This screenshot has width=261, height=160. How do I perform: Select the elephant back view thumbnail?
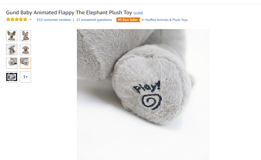pyautogui.click(x=25, y=36)
